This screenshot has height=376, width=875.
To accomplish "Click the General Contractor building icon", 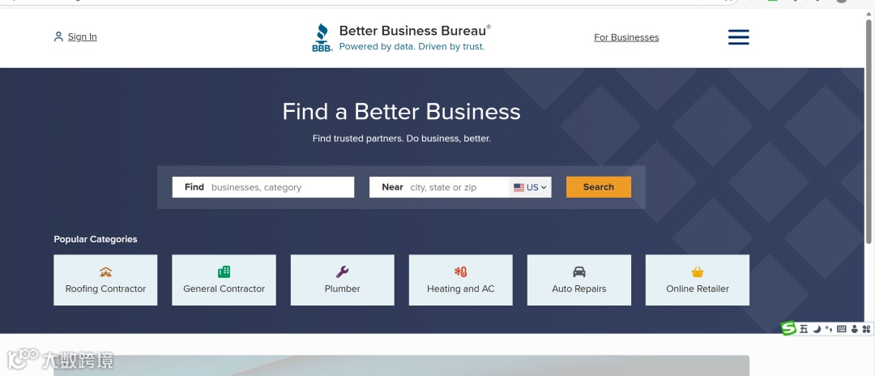I will (x=224, y=271).
